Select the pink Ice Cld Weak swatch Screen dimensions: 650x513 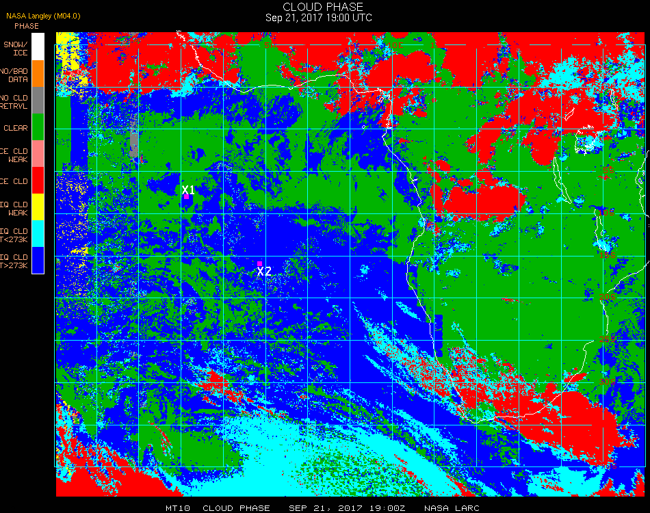point(38,154)
